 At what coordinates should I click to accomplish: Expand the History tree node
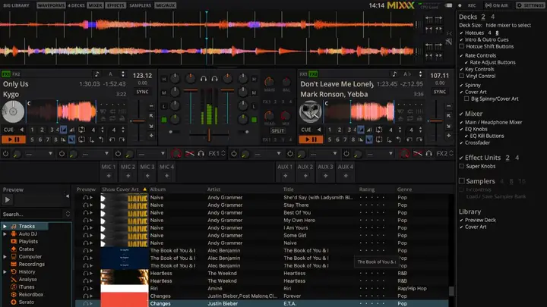5,272
